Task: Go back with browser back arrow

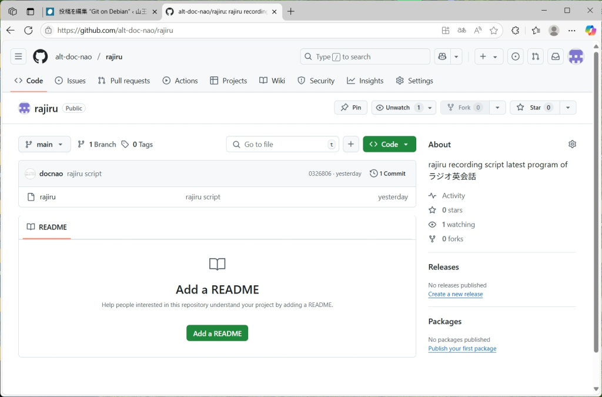Action: click(x=11, y=31)
